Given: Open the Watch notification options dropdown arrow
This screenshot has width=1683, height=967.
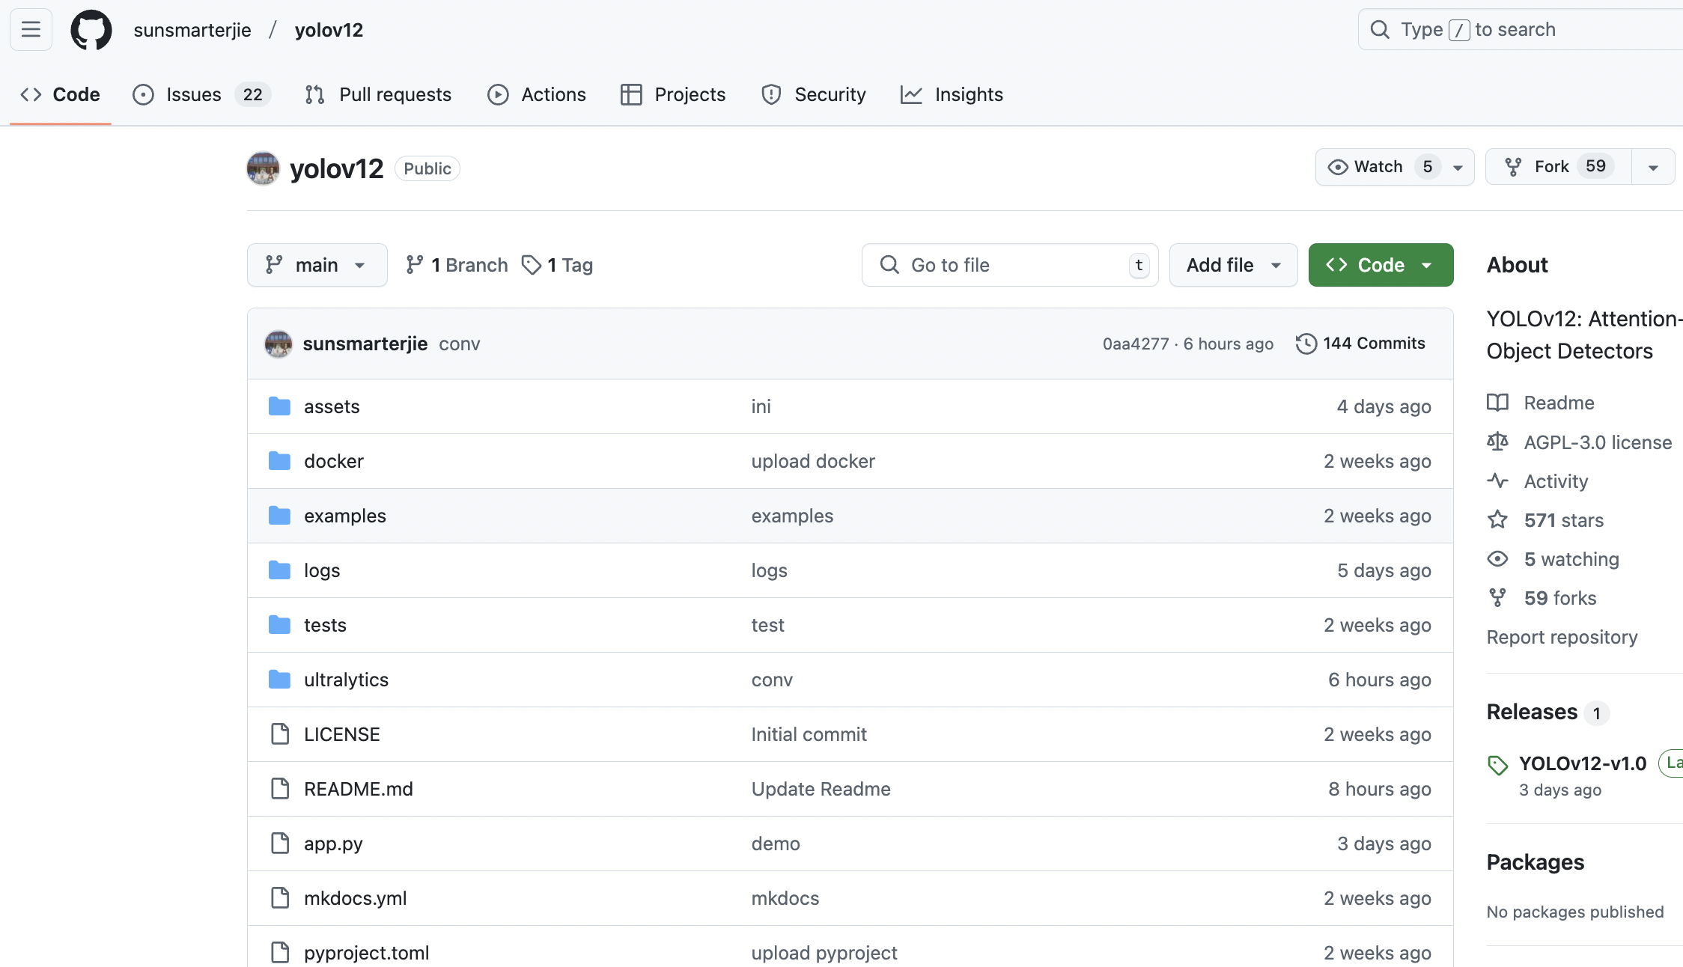Looking at the screenshot, I should [x=1458, y=167].
